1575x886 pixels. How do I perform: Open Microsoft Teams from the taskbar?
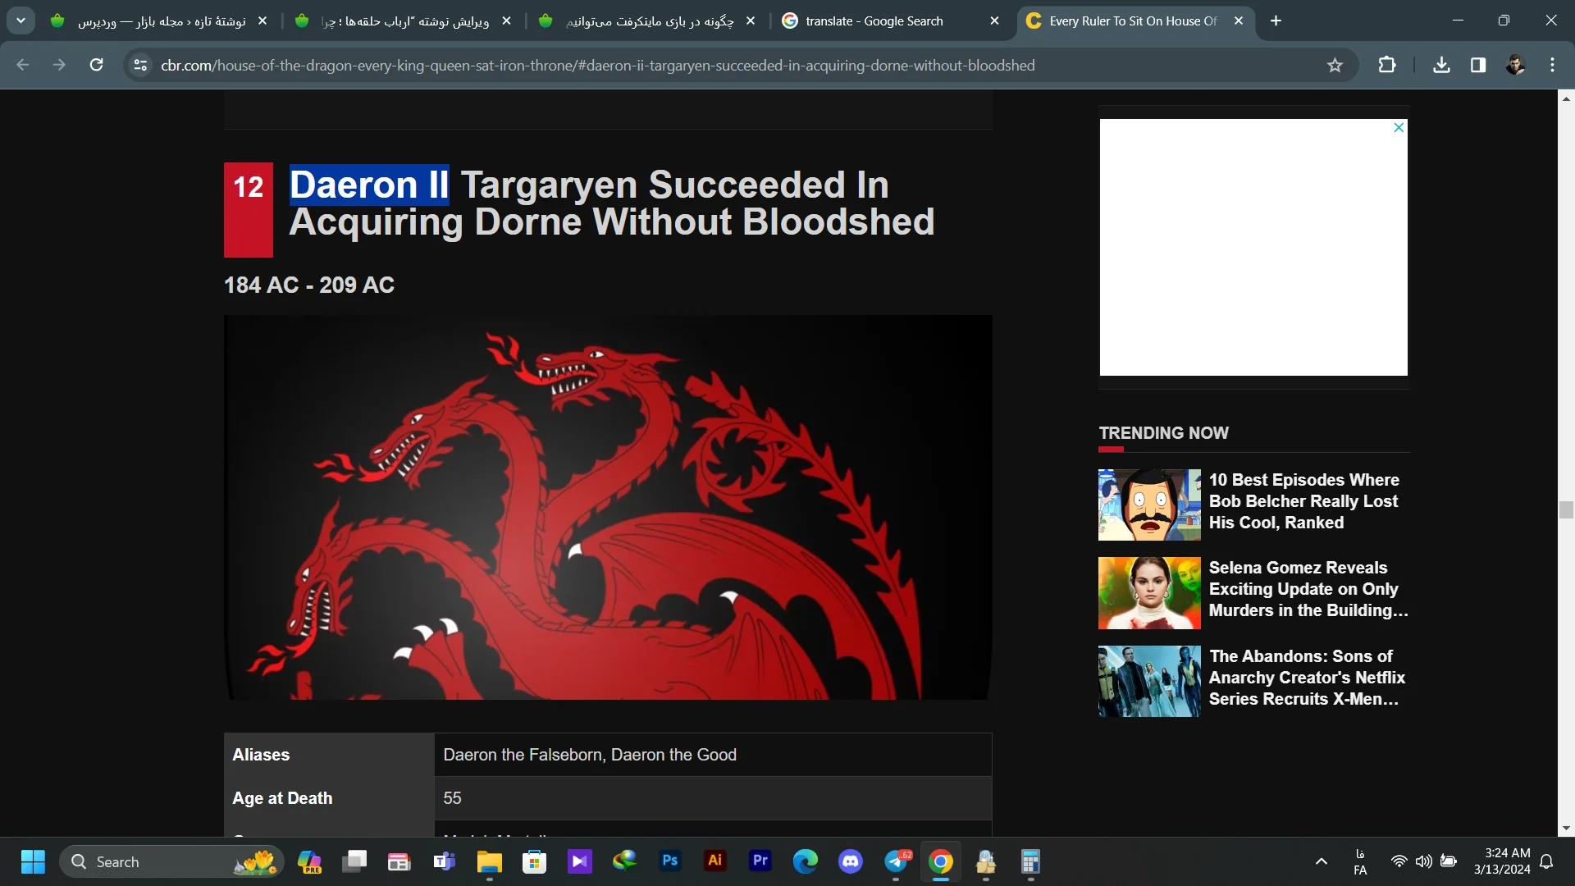[x=445, y=861]
